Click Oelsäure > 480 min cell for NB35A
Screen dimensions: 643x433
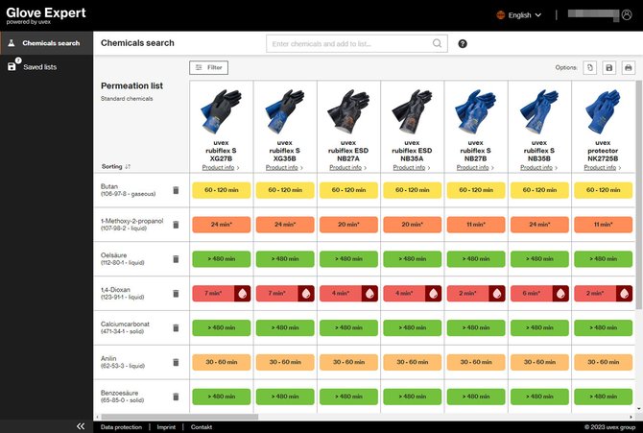tap(412, 259)
